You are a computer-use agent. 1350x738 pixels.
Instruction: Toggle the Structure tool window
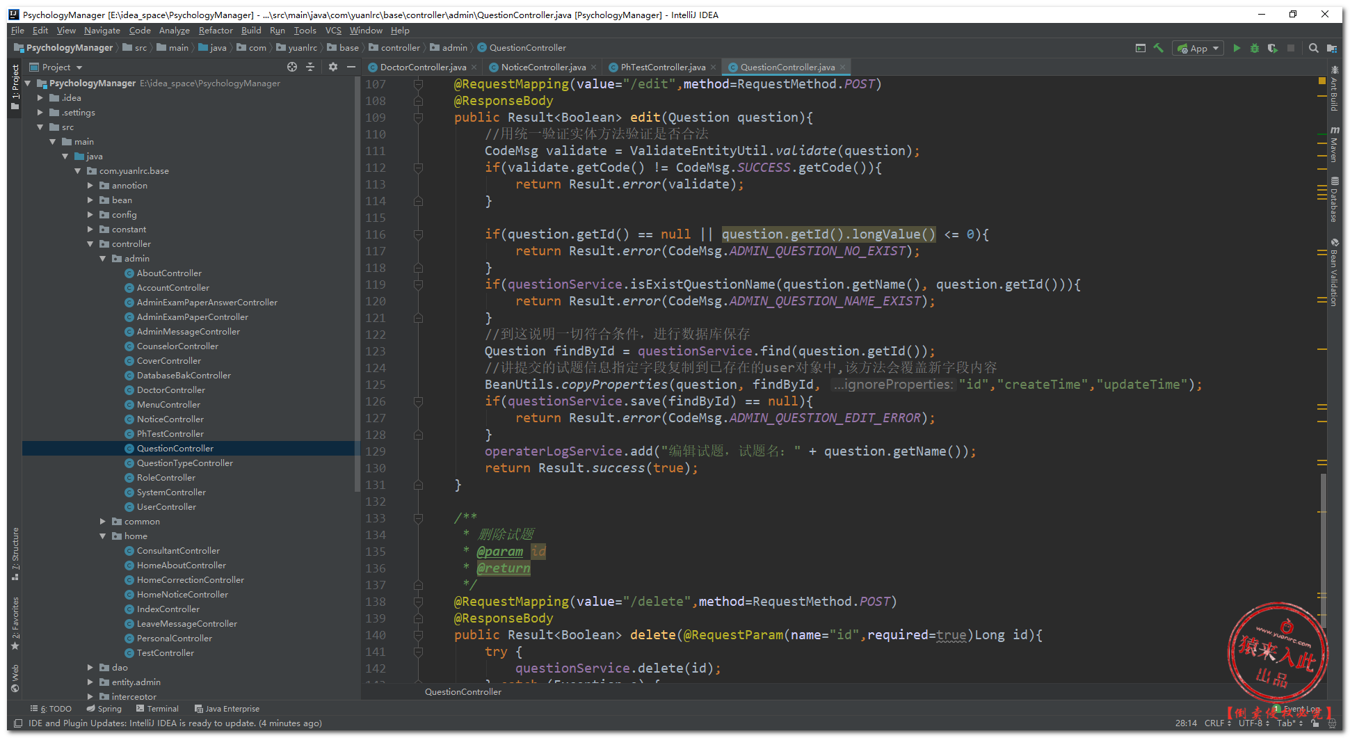15,552
